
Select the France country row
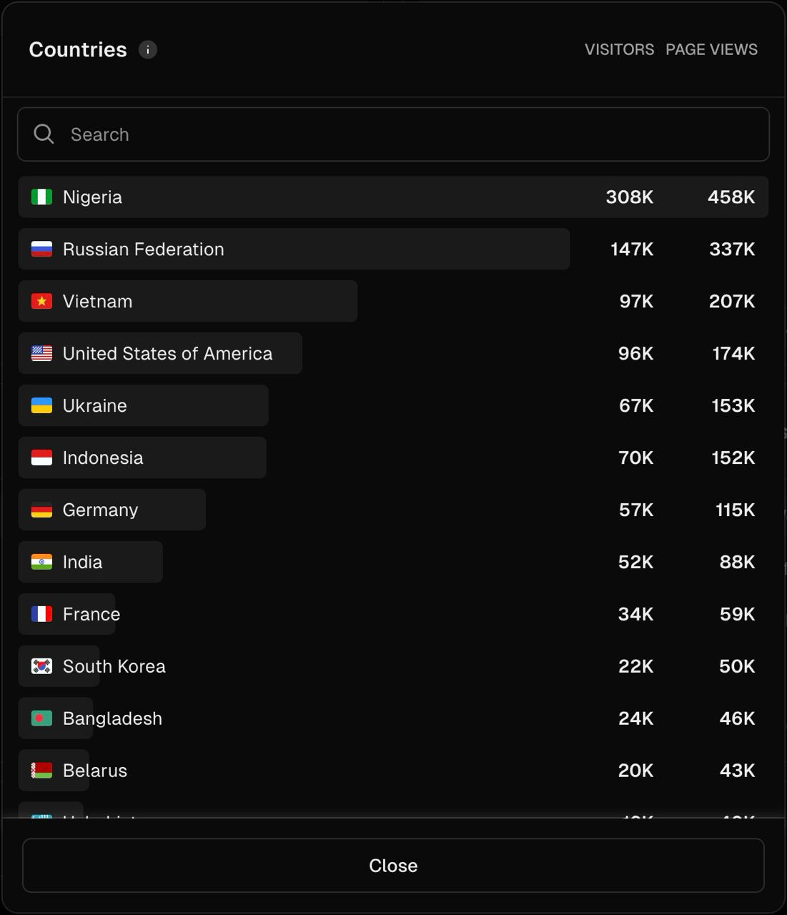point(393,614)
